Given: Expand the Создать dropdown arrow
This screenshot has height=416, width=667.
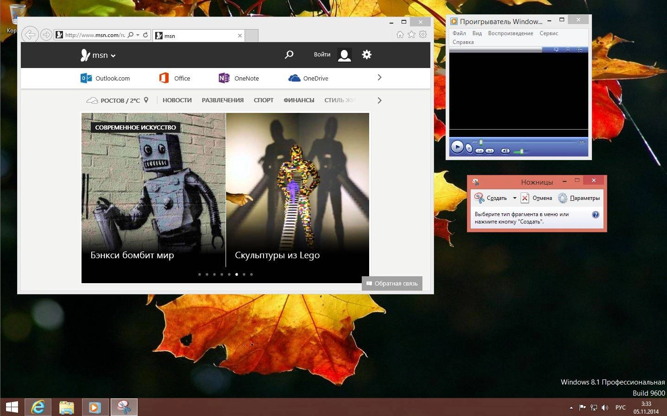Looking at the screenshot, I should 514,198.
